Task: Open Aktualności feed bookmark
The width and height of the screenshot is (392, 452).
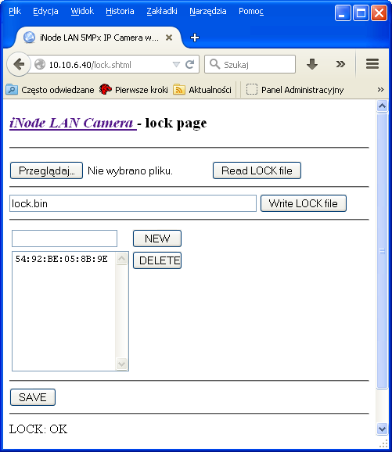Action: (202, 90)
